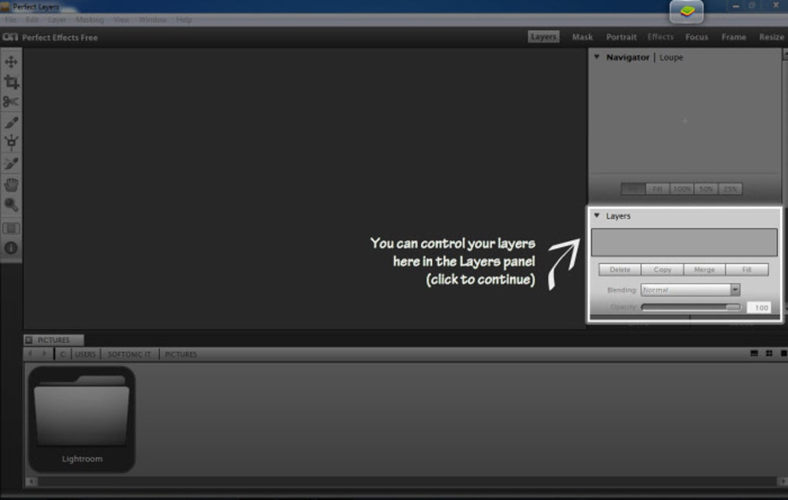Click the Delete layer button
The image size is (788, 500).
point(620,269)
